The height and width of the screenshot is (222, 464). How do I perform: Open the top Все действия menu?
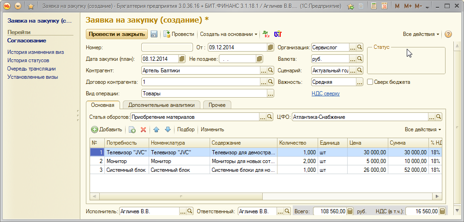pyautogui.click(x=421, y=34)
